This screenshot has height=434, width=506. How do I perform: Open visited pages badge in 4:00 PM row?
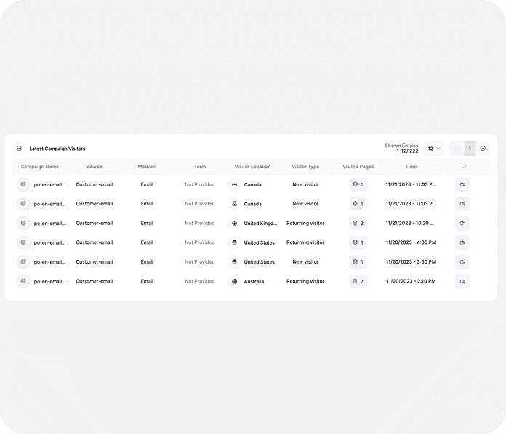tap(358, 242)
